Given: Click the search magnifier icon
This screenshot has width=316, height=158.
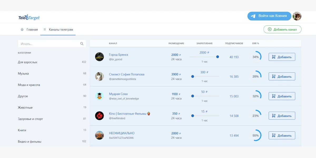Looking at the screenshot, I should point(82,44).
